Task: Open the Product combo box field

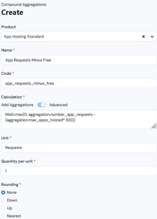Action: pyautogui.click(x=79, y=37)
